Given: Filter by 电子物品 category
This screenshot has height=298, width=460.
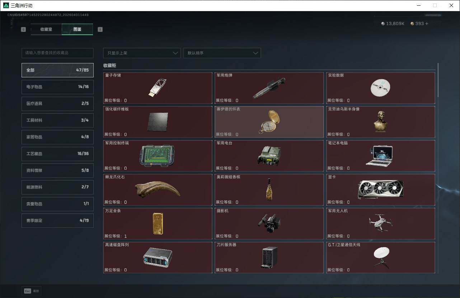Looking at the screenshot, I should pos(57,87).
